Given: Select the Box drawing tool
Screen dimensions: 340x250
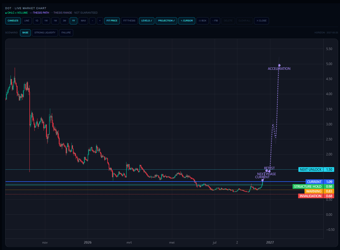Looking at the screenshot, I should tap(202, 21).
